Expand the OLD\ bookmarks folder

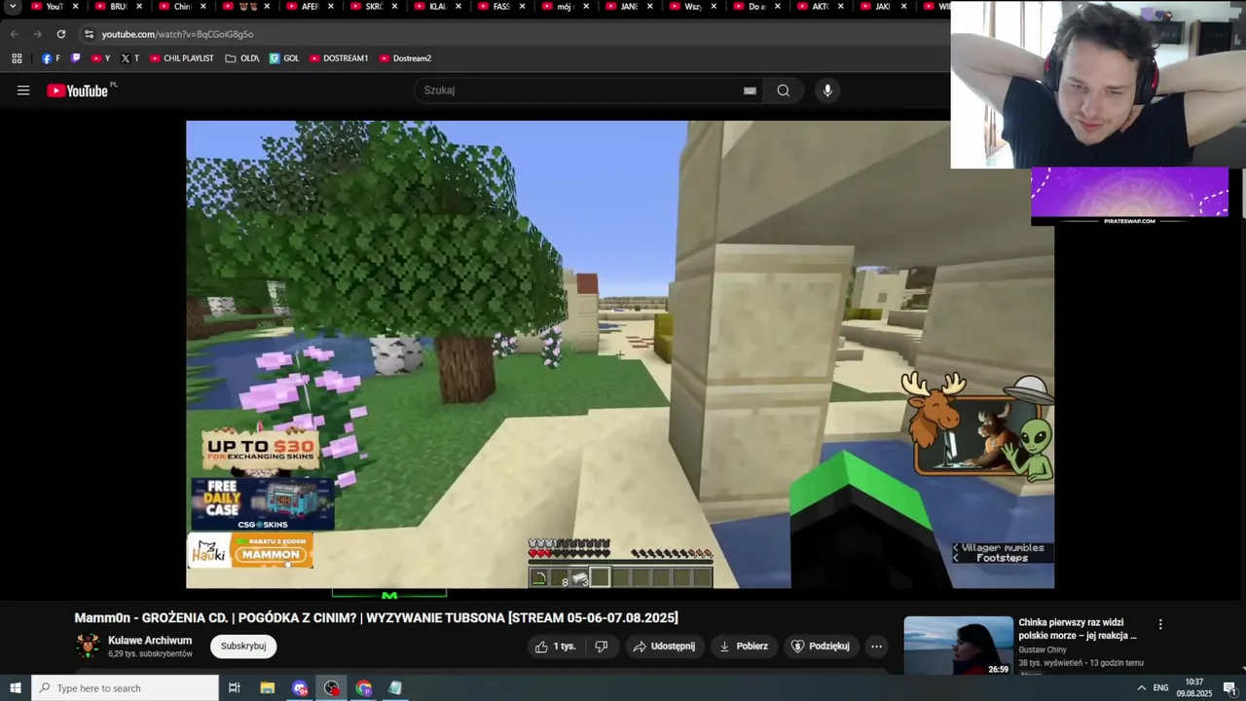coord(241,58)
